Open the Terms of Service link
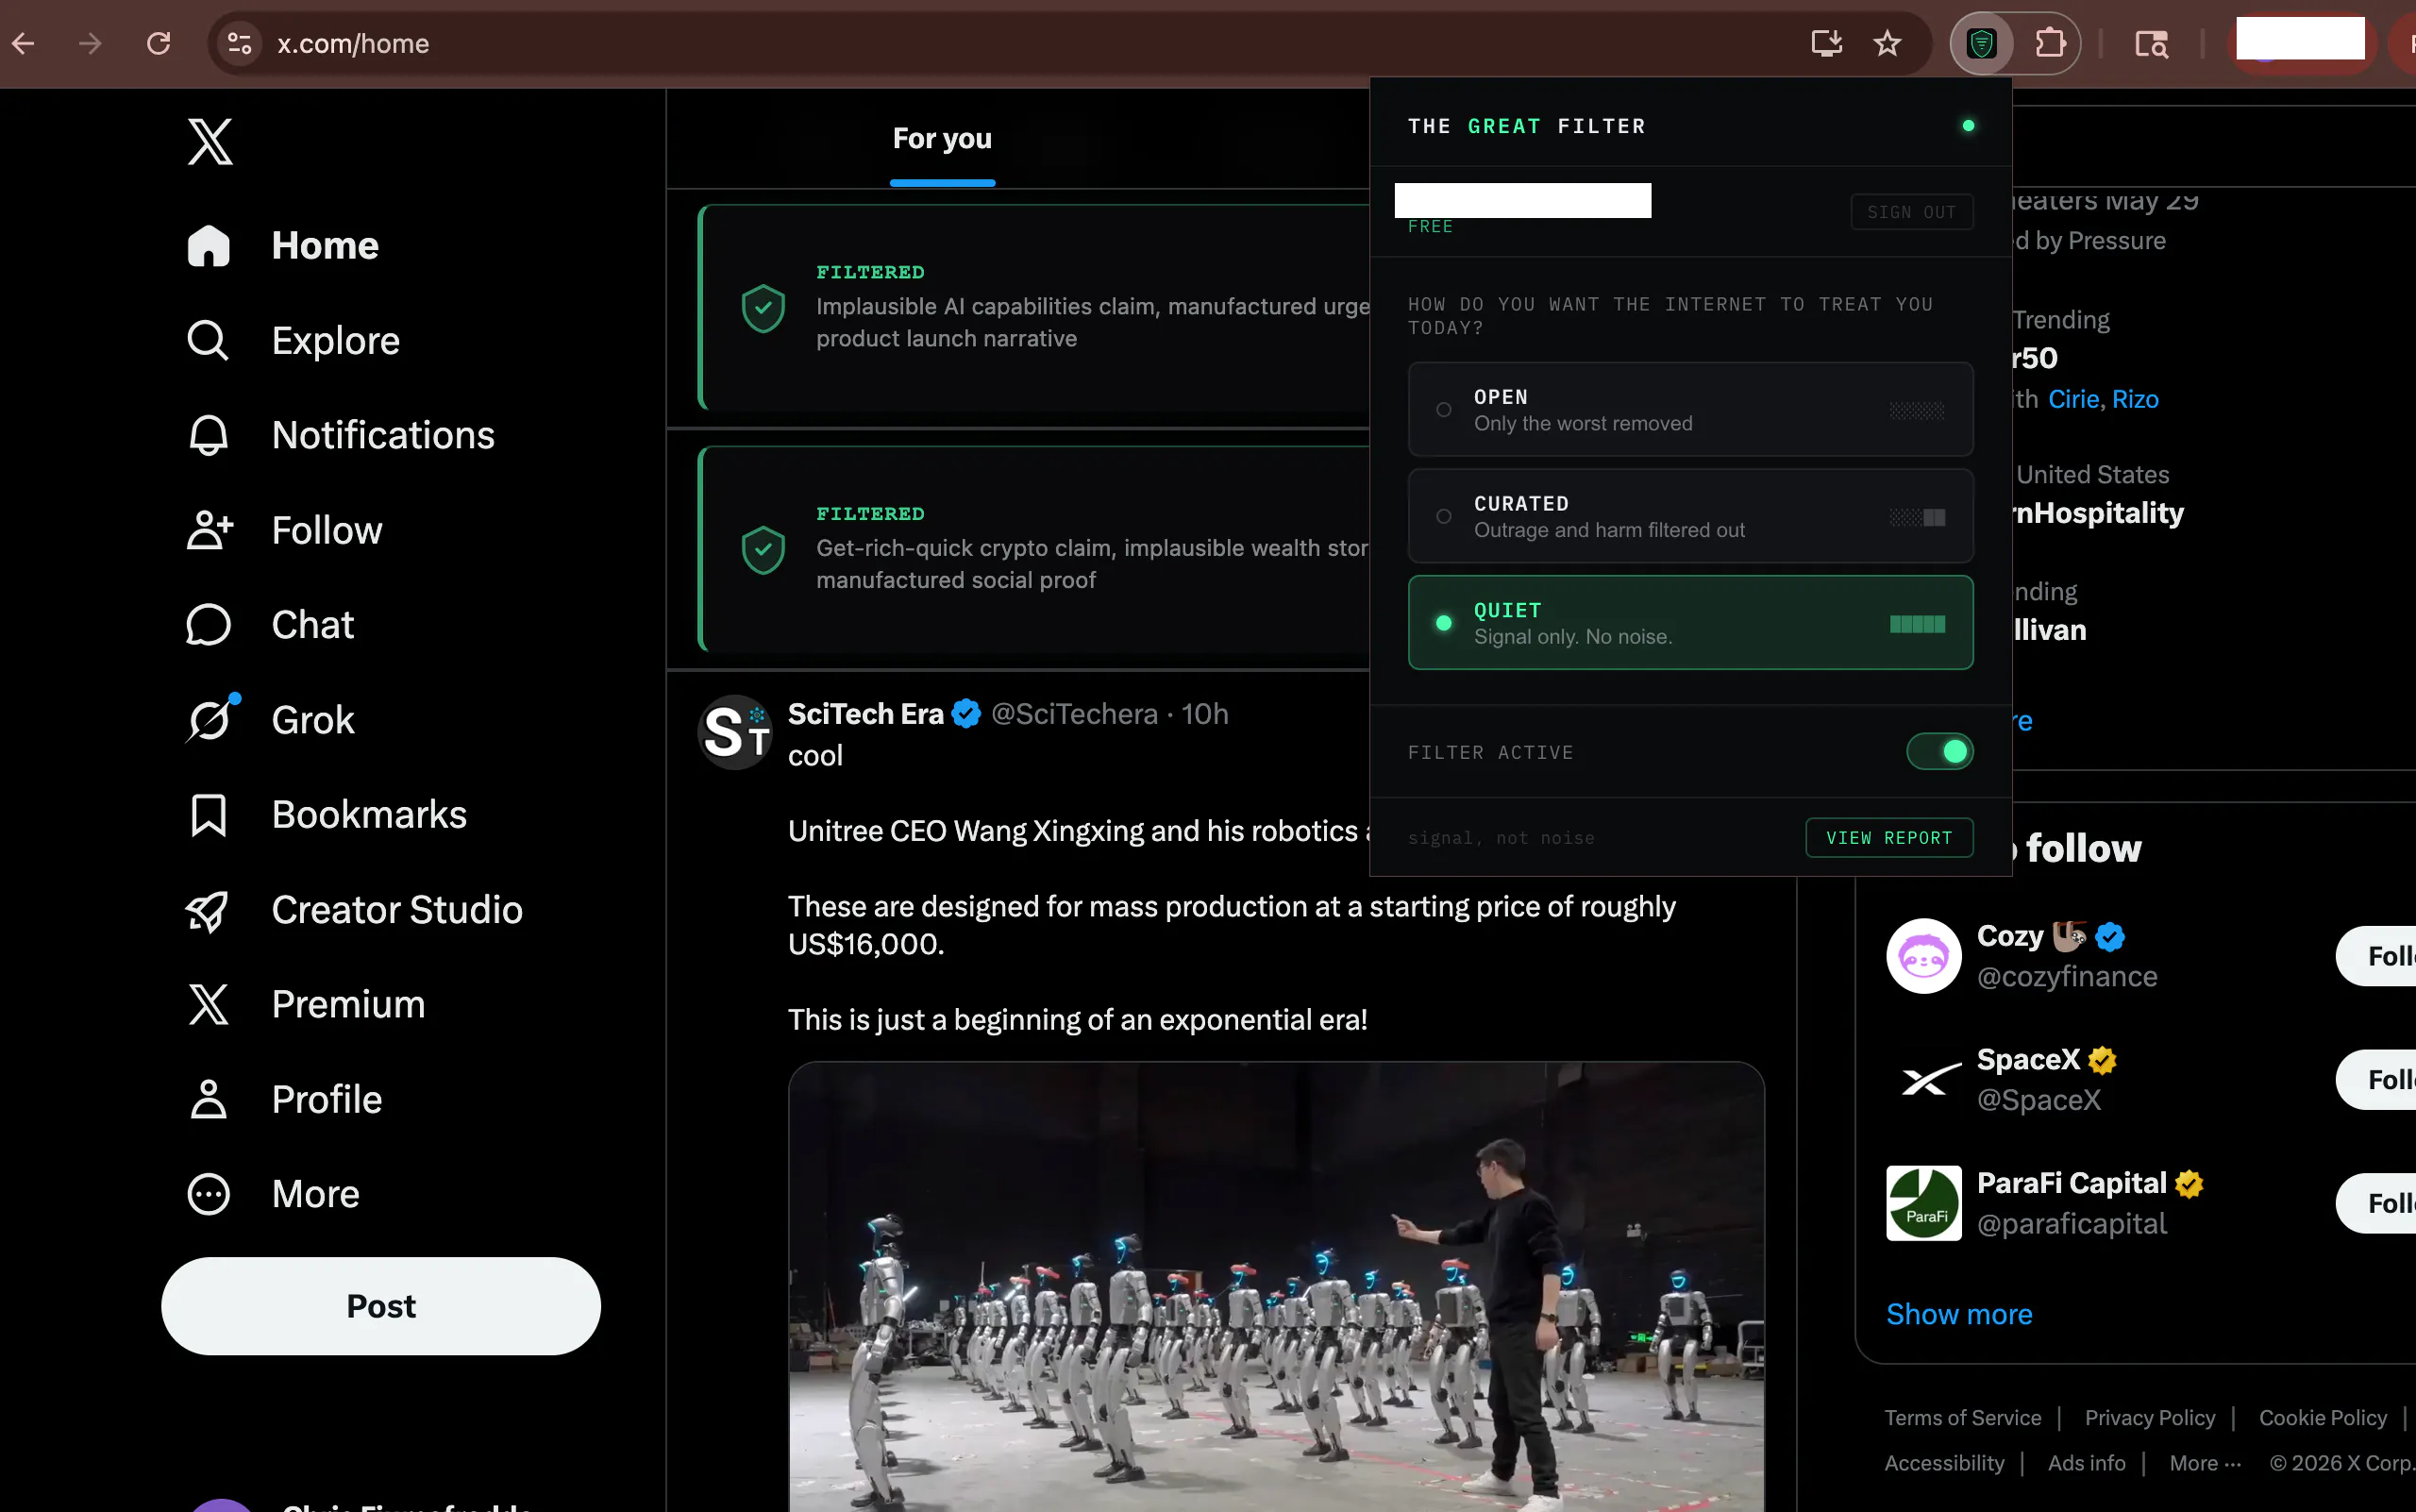The width and height of the screenshot is (2416, 1512). [x=1962, y=1418]
